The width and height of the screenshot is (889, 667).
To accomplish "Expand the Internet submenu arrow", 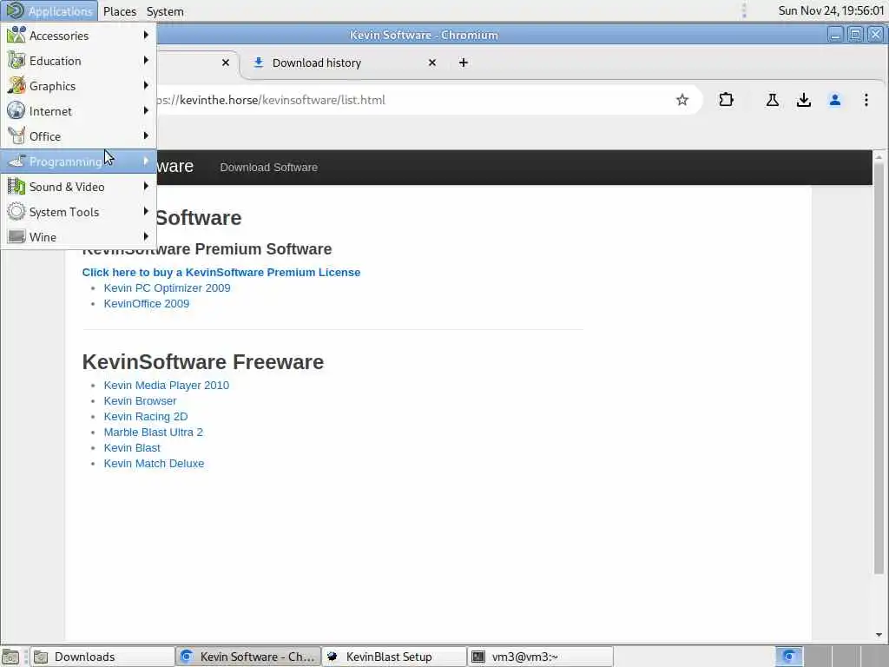I will tap(146, 110).
